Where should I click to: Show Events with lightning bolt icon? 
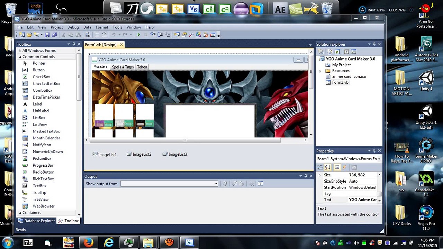345,167
